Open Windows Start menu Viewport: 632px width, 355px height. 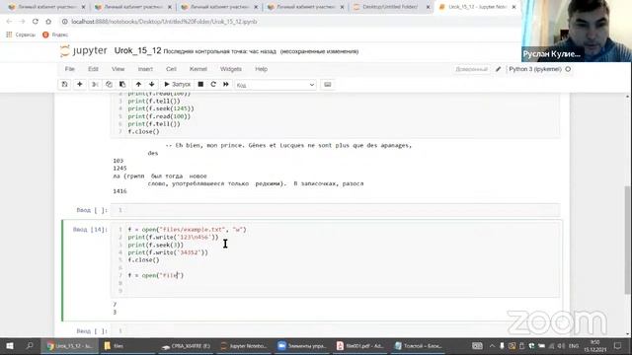tap(10, 346)
